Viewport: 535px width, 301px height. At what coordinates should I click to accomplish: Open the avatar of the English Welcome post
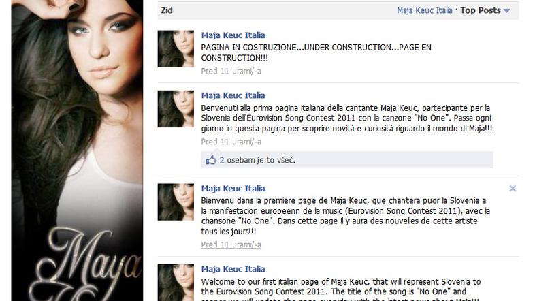176,283
